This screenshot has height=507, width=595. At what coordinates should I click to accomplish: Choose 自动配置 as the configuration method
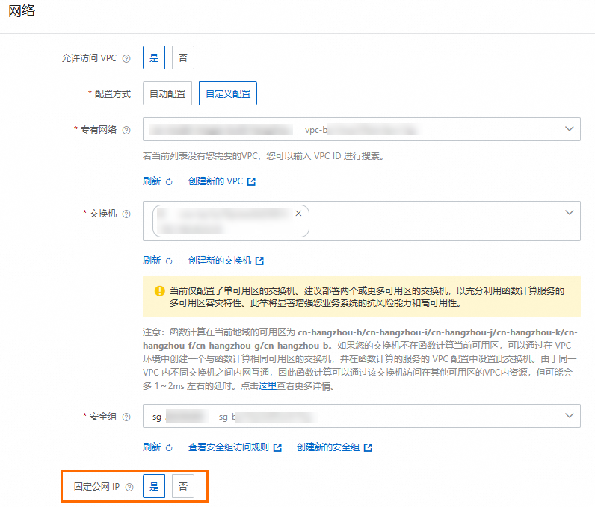coord(167,93)
